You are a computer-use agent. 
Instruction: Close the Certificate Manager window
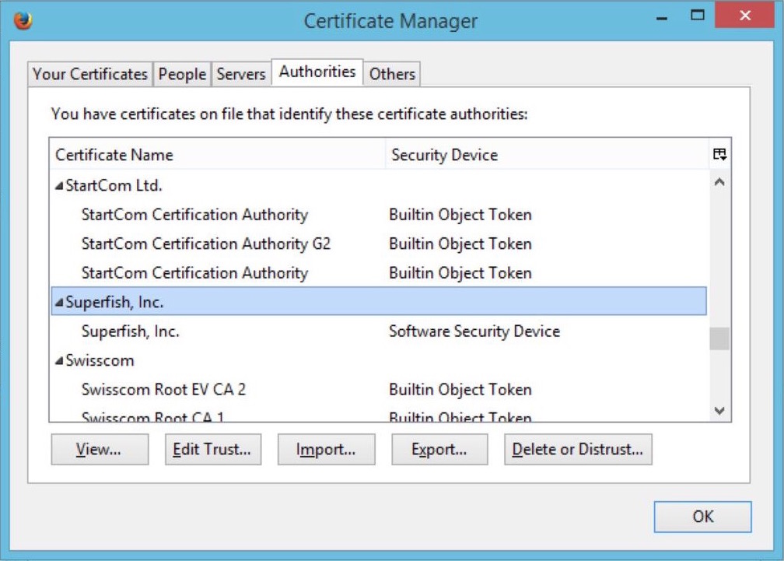(745, 16)
